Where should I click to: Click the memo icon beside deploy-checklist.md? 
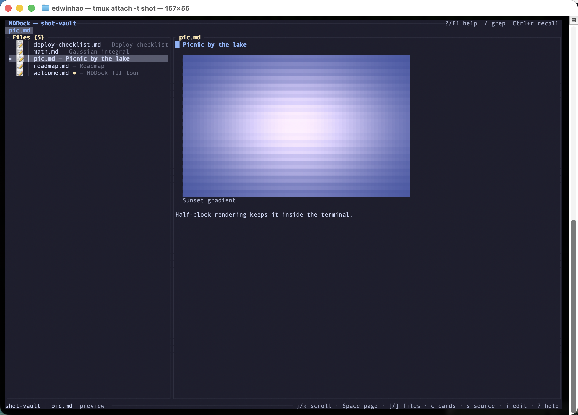(x=20, y=45)
